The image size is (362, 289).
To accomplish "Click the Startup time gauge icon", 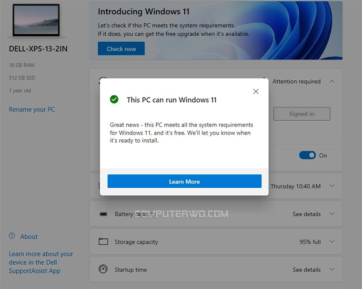I will 103,269.
